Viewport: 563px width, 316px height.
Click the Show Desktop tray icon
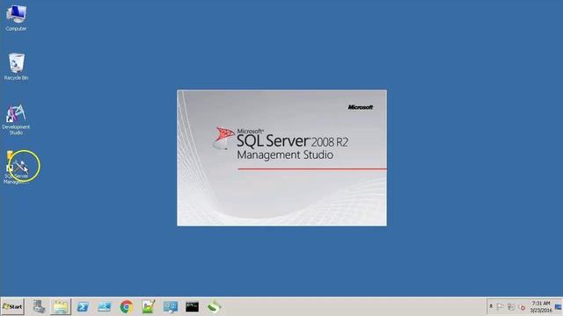click(x=559, y=307)
